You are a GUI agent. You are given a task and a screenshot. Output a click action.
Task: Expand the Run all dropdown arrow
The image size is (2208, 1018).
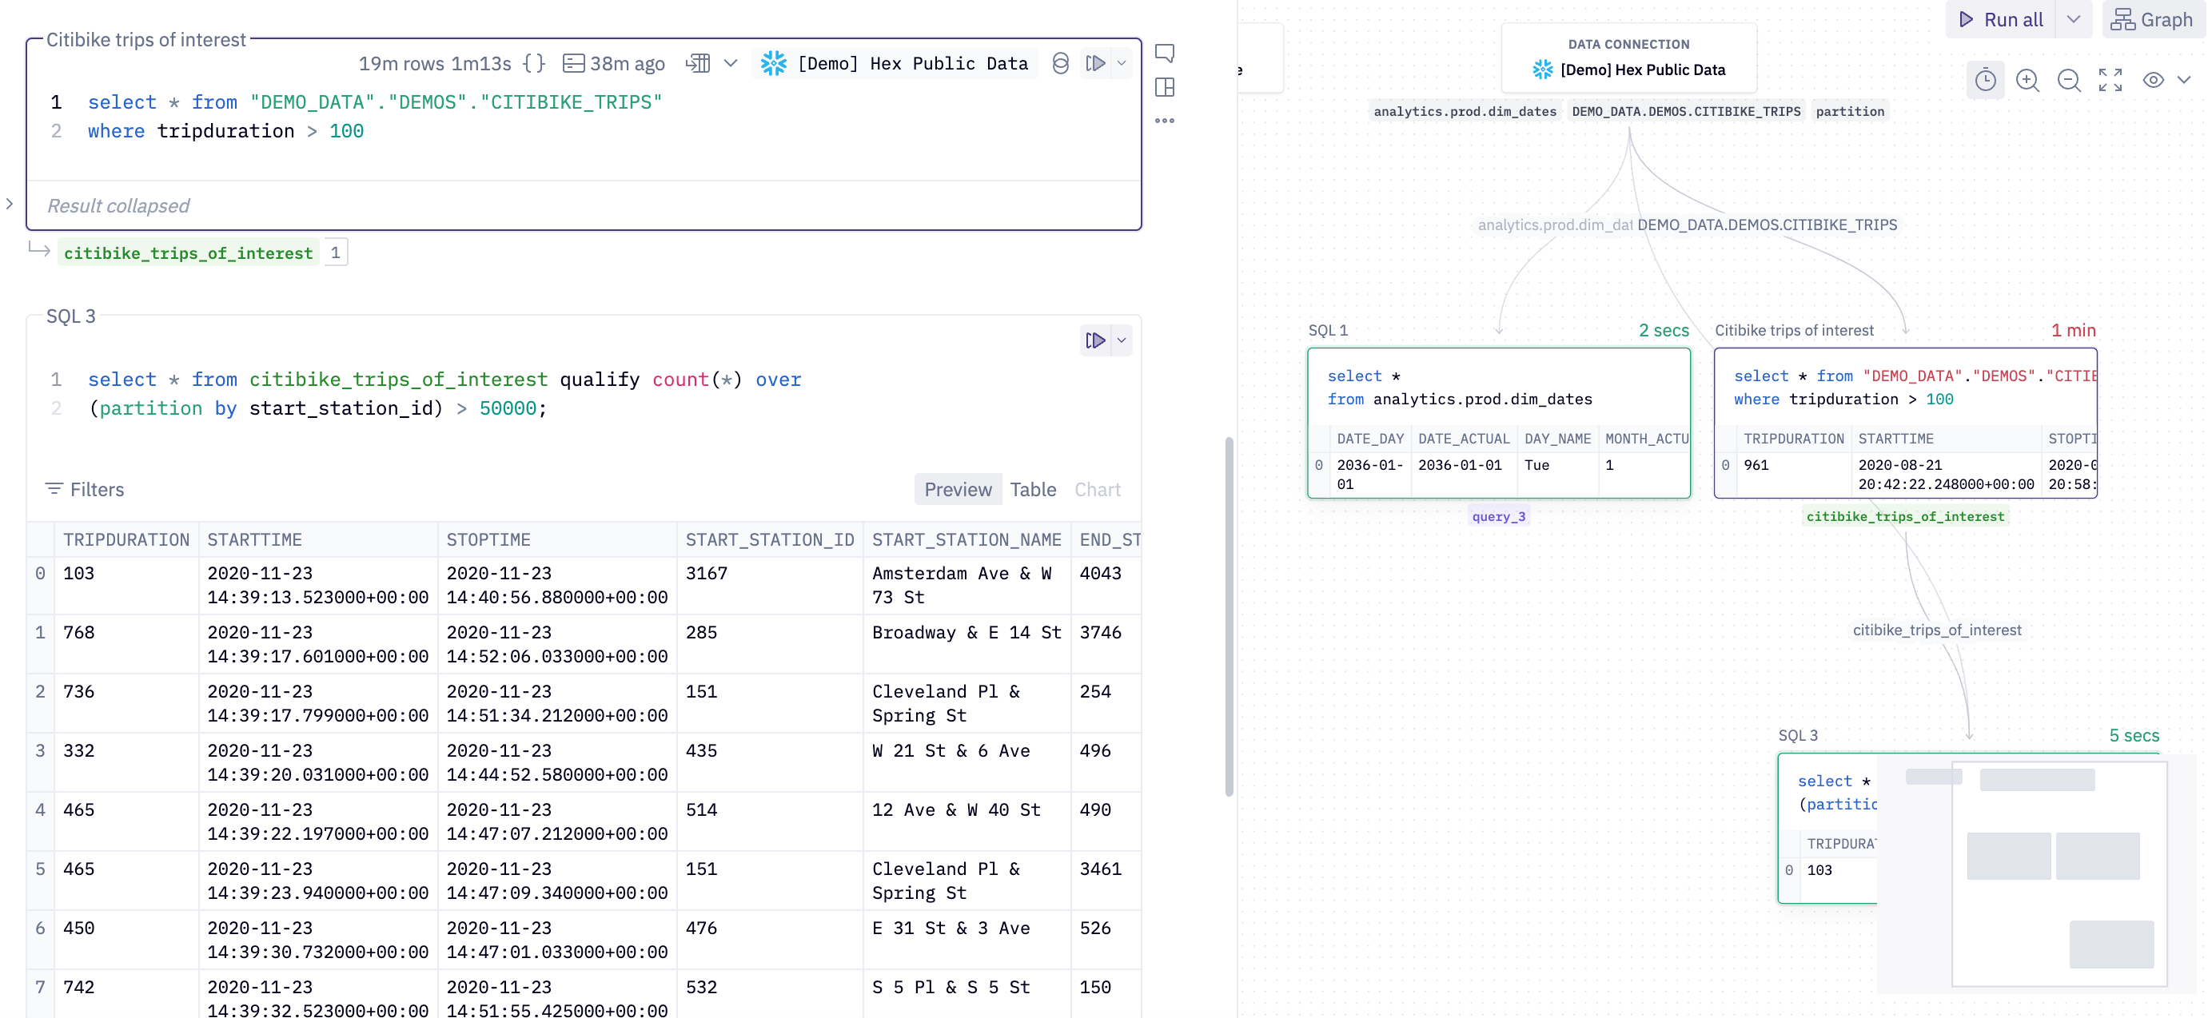2074,20
